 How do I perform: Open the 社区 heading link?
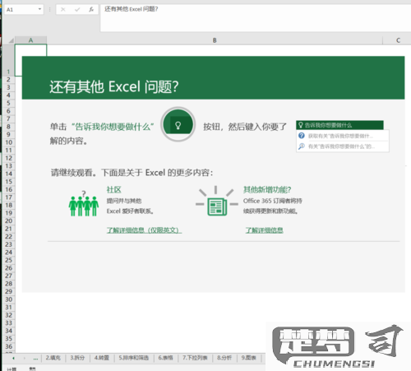coord(113,189)
